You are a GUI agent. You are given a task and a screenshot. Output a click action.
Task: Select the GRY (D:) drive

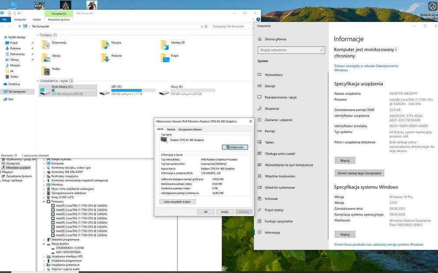(x=127, y=90)
